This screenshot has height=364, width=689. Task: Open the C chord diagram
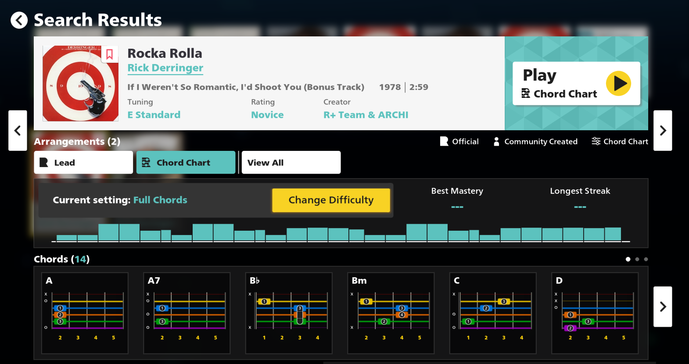coord(493,313)
